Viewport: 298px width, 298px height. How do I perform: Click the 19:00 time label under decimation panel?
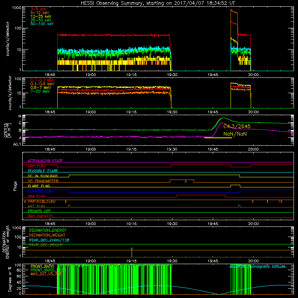(x=91, y=261)
